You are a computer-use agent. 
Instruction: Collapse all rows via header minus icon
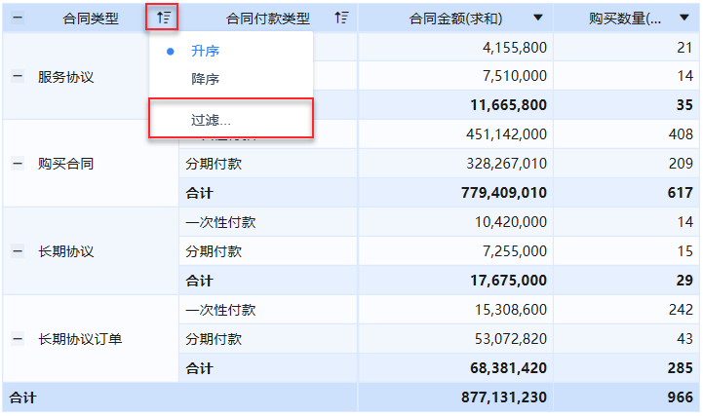[18, 18]
